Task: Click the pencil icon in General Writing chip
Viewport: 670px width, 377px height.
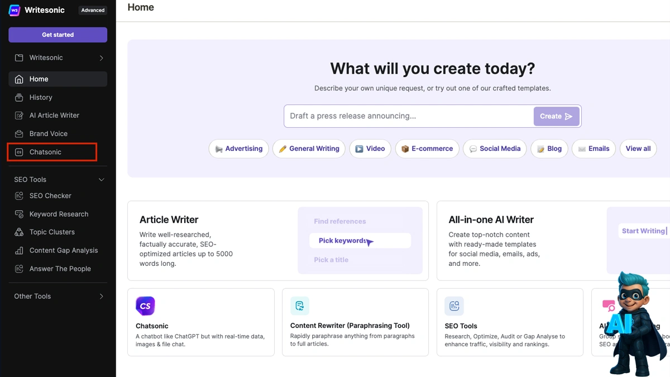Action: click(x=283, y=149)
